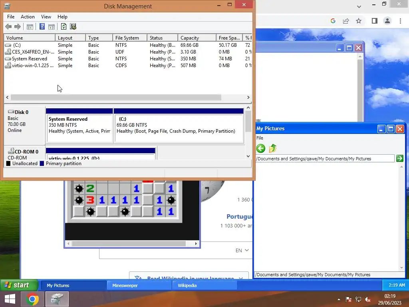Click the CD-ROM 0 label panel
Image resolution: width=409 pixels, height=307 pixels.
24,153
